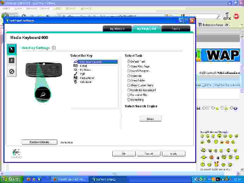Click help icon beside Hot Key Settings heading
This screenshot has height=183, width=244.
point(54,48)
